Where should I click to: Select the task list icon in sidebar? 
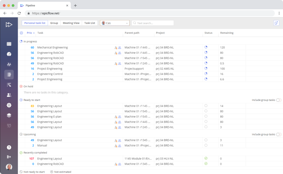9,75
